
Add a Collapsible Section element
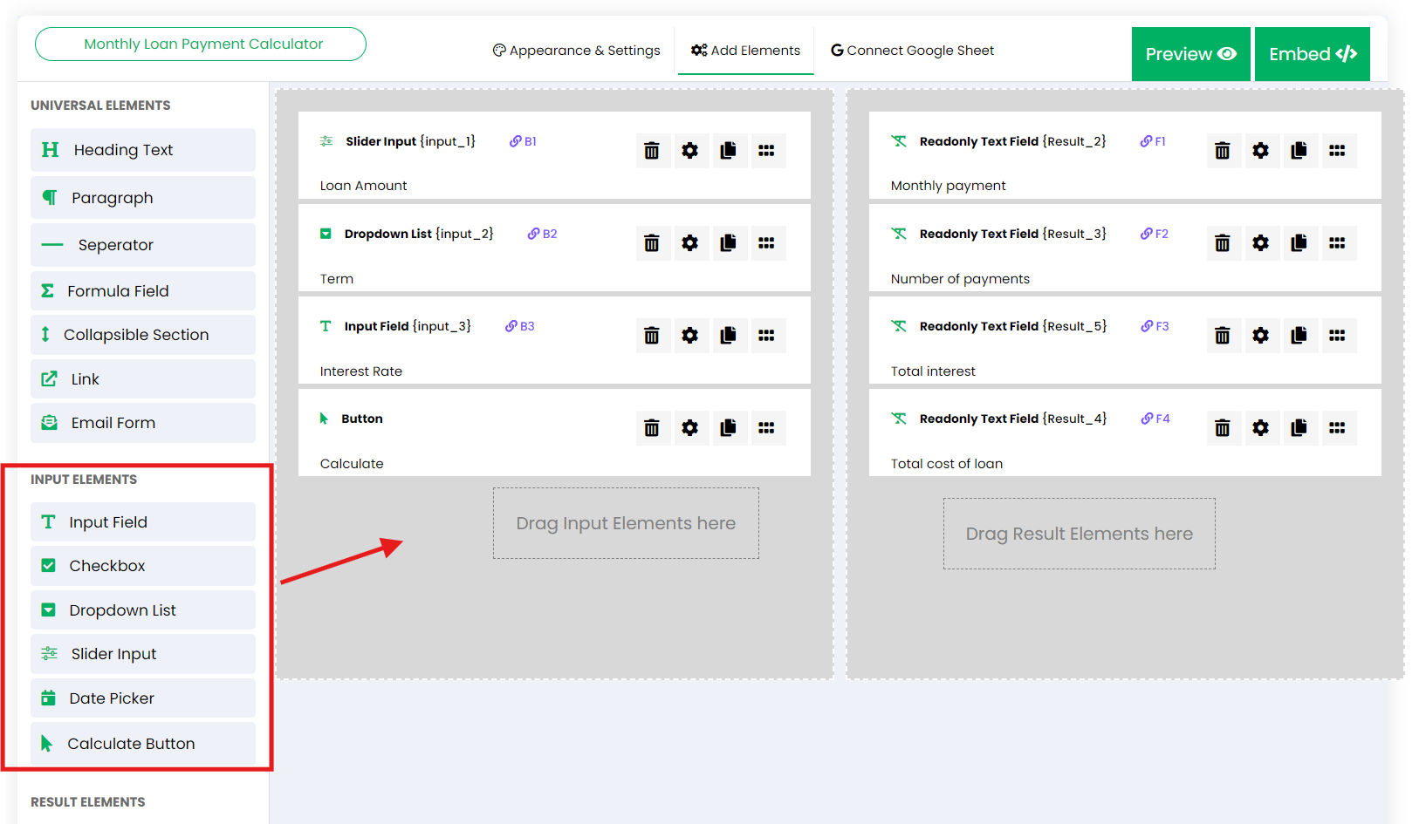point(143,335)
